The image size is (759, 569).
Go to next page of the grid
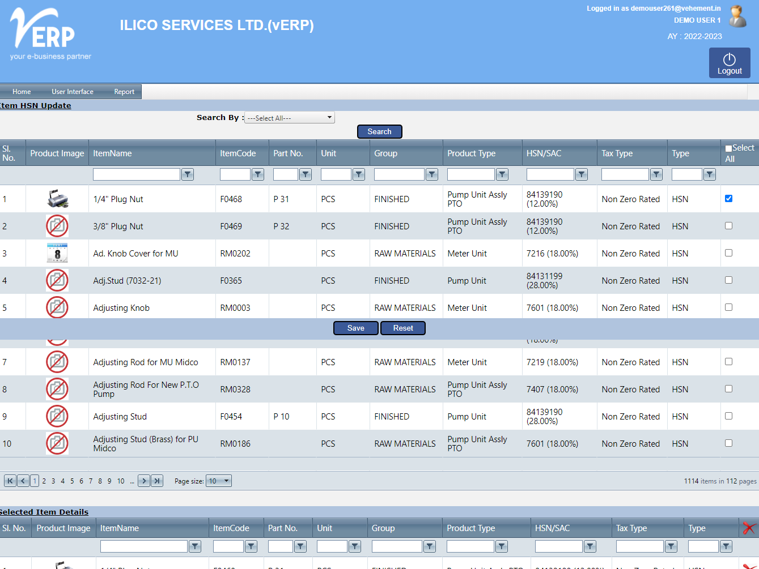coord(144,481)
